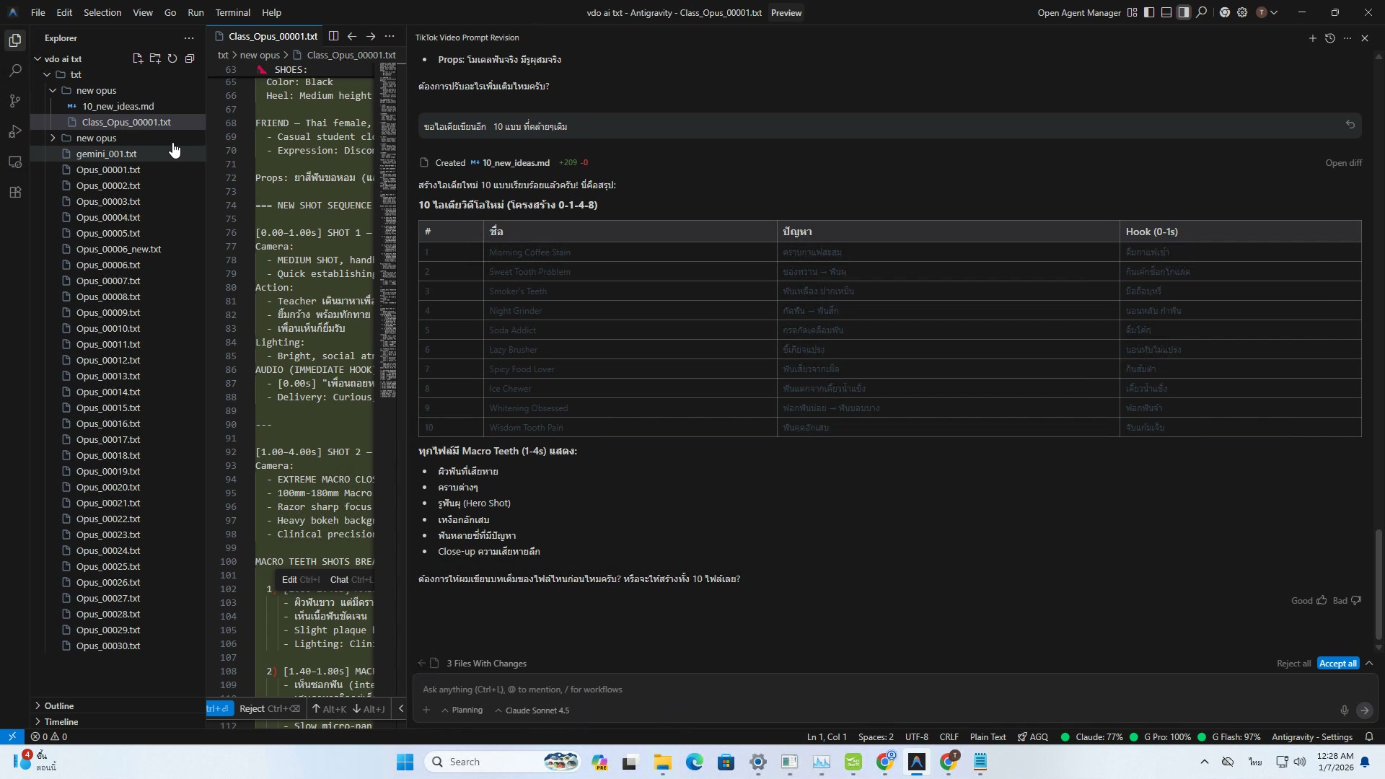This screenshot has width=1385, height=779.
Task: Click New File icon in Explorer
Action: click(138, 58)
